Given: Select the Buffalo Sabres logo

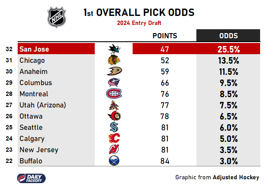Looking at the screenshot, I should 114,161.
